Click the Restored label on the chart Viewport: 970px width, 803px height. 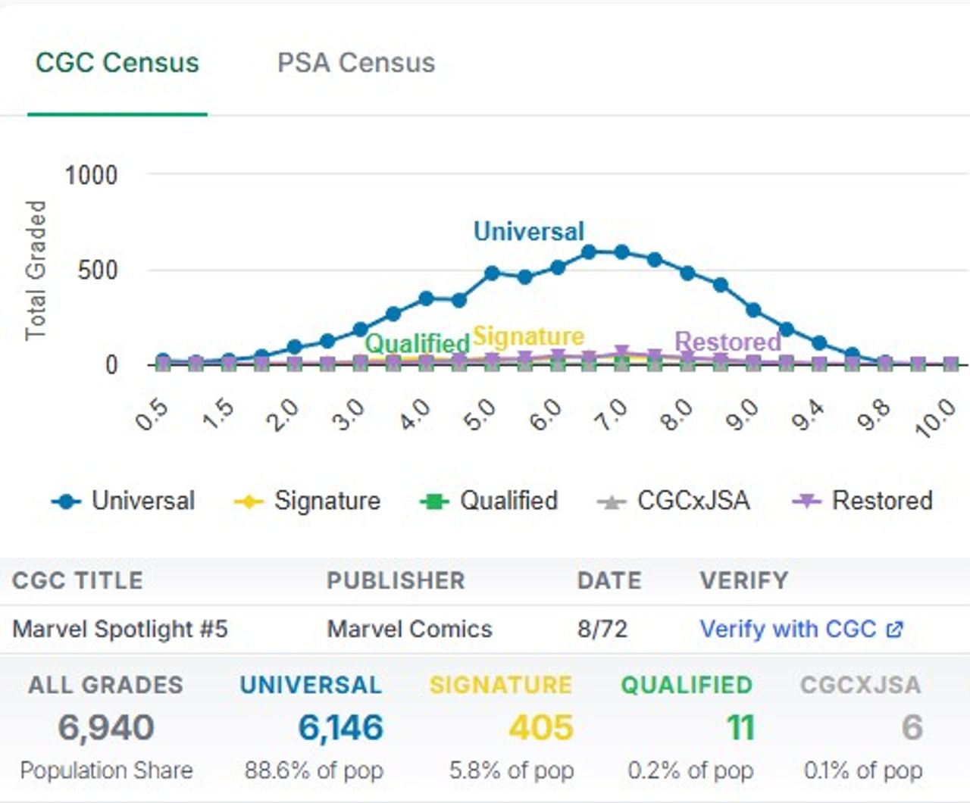click(x=727, y=342)
